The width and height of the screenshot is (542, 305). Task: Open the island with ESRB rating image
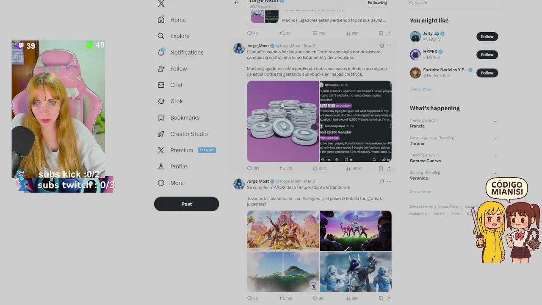point(283,272)
